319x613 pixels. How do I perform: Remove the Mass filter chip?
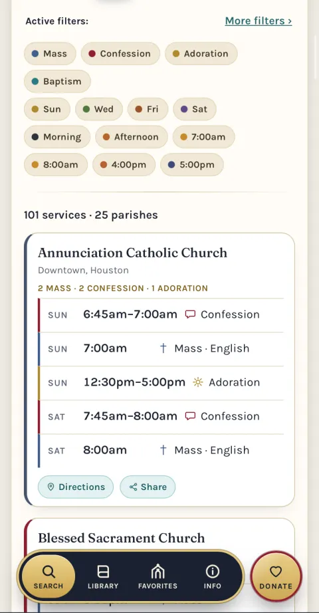[x=50, y=54]
